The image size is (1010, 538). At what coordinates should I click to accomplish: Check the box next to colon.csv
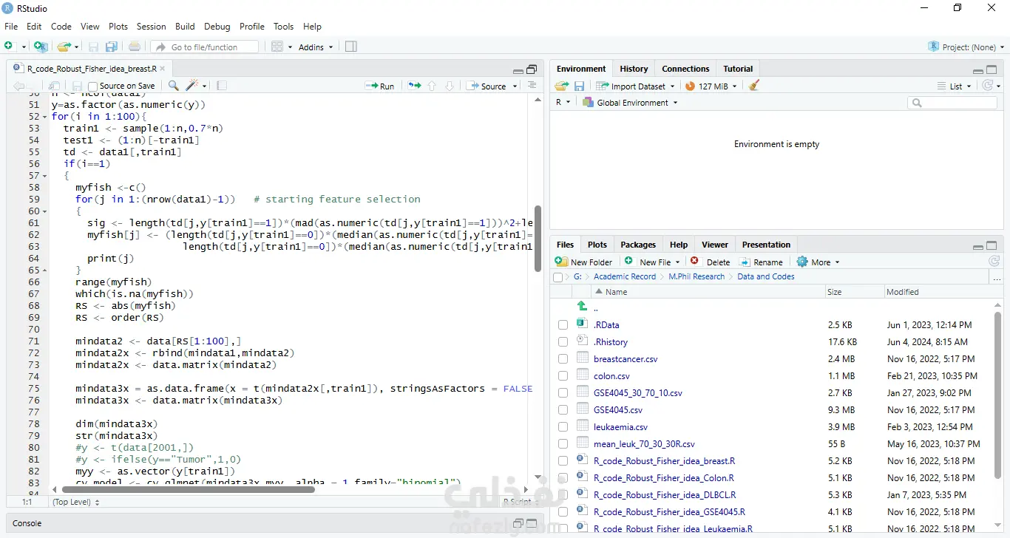point(563,376)
